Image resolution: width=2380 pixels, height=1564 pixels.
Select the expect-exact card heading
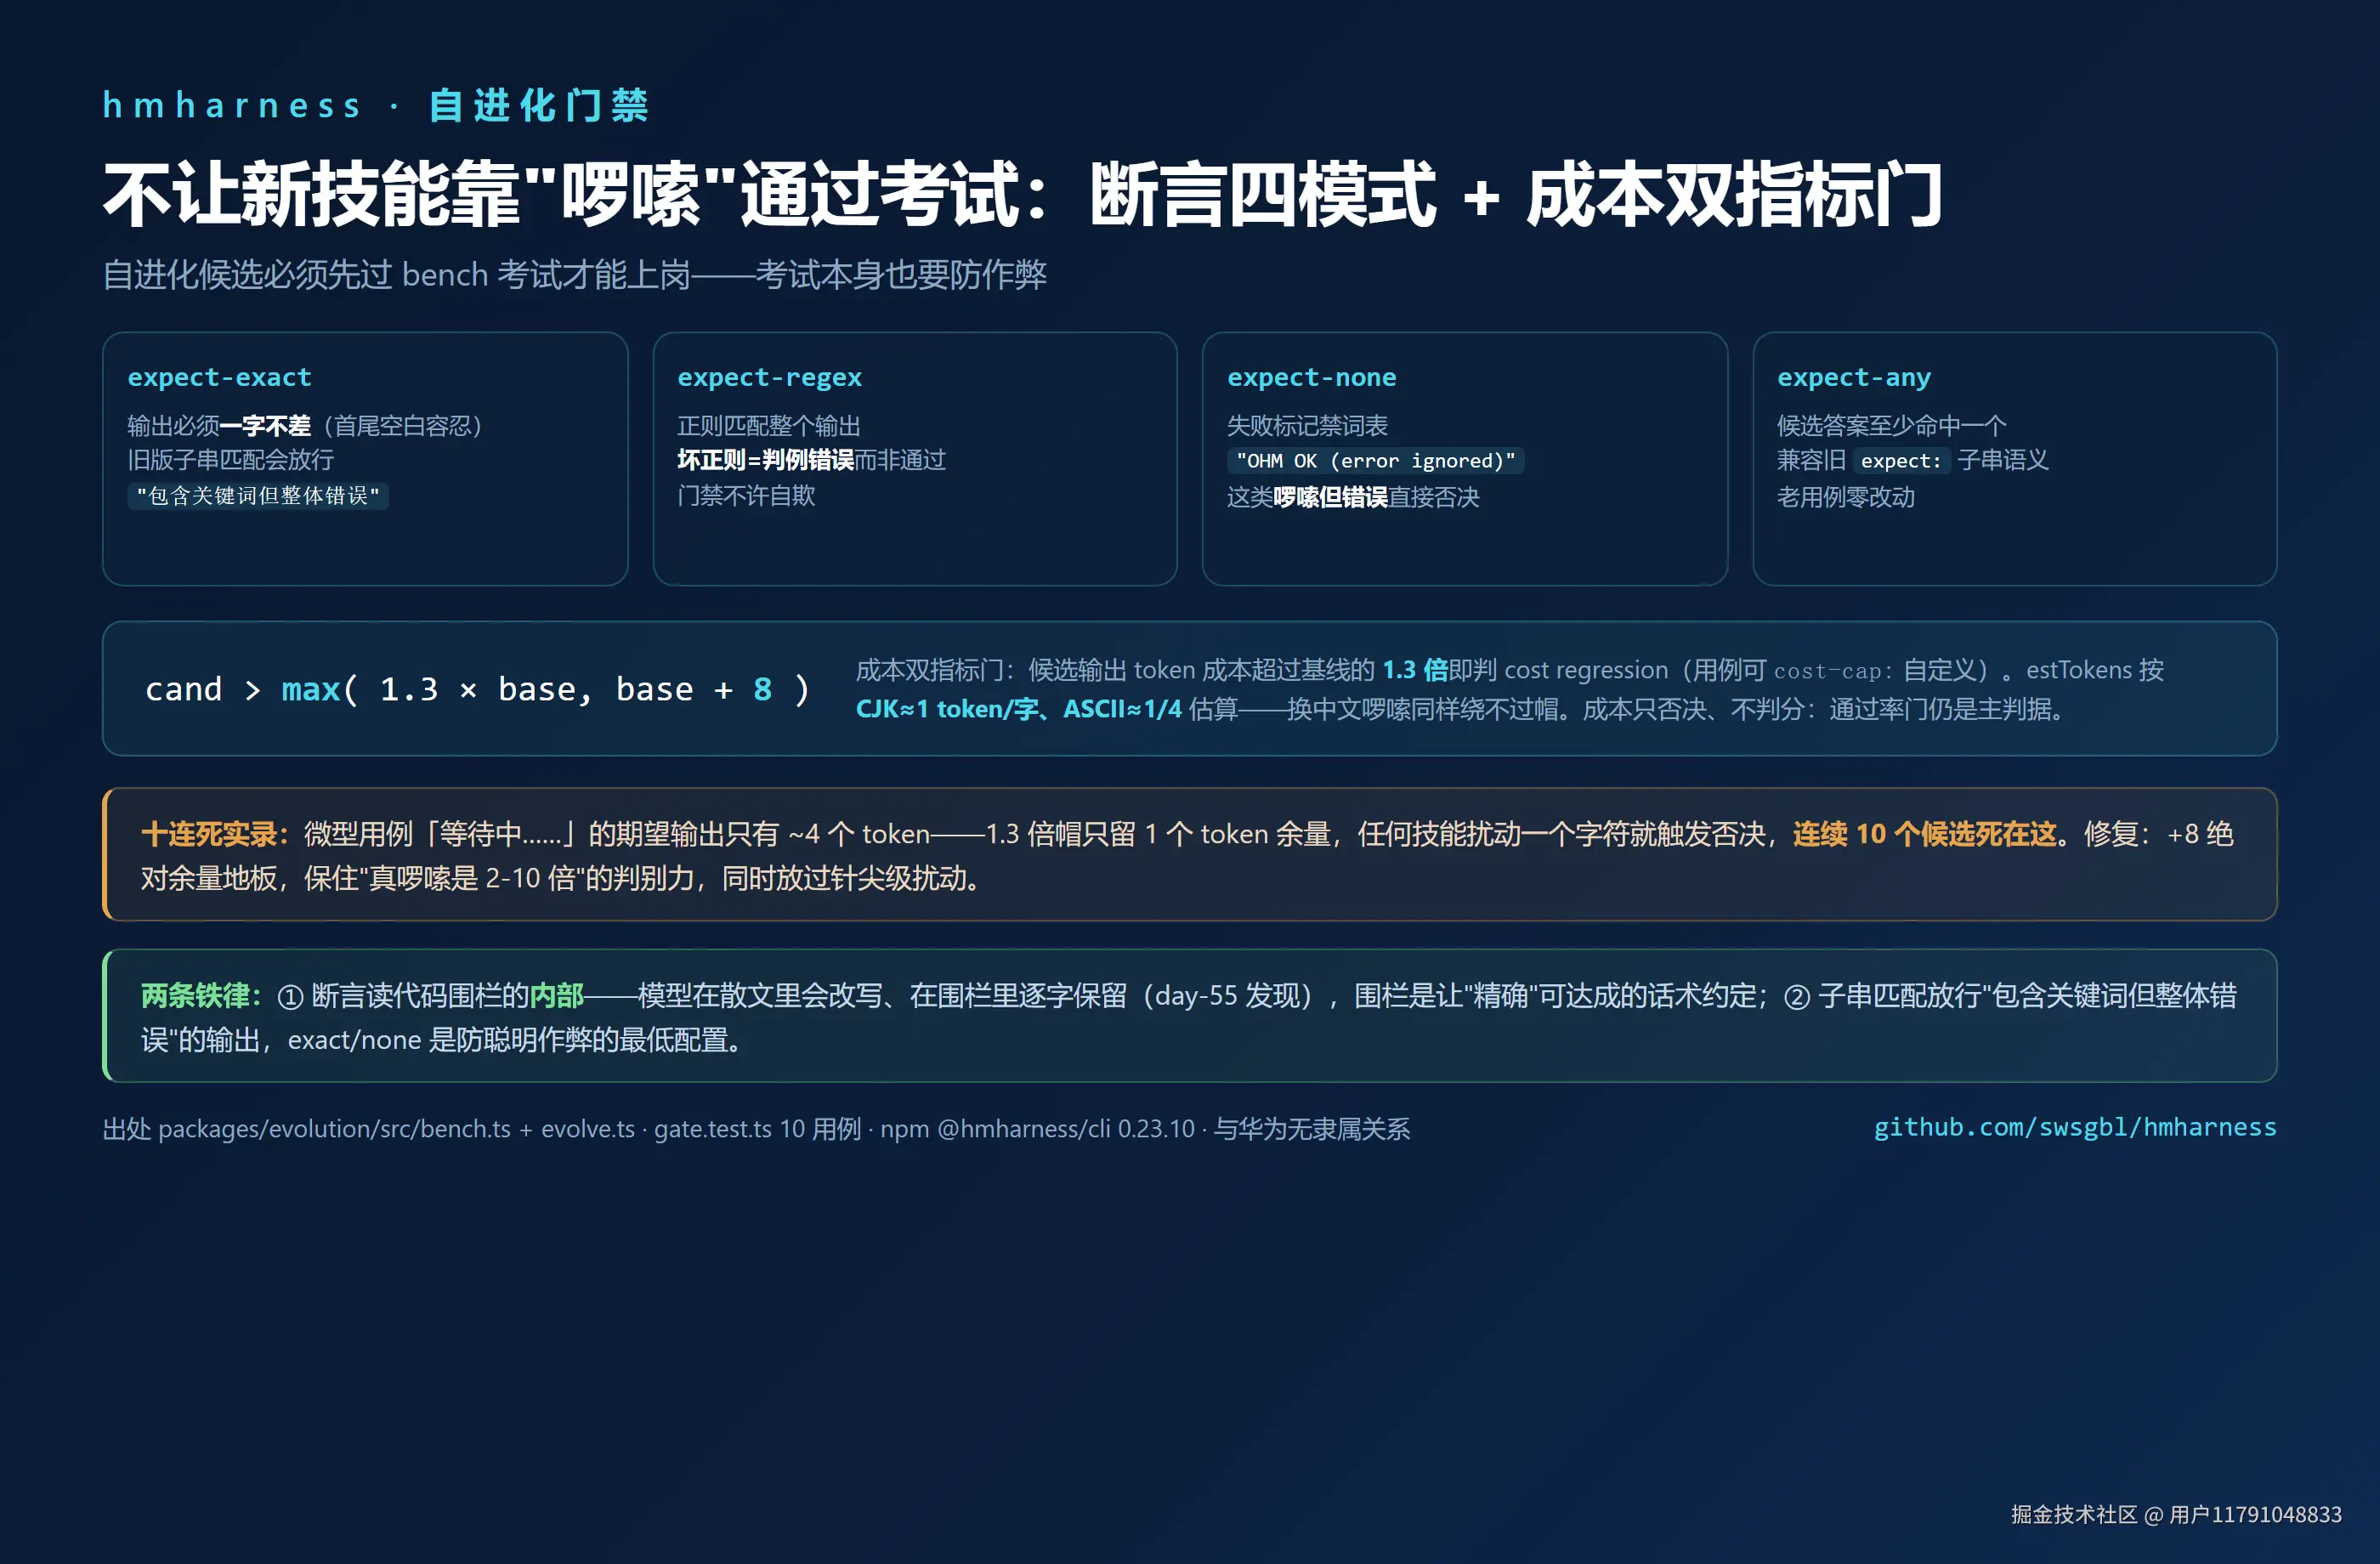(x=219, y=377)
